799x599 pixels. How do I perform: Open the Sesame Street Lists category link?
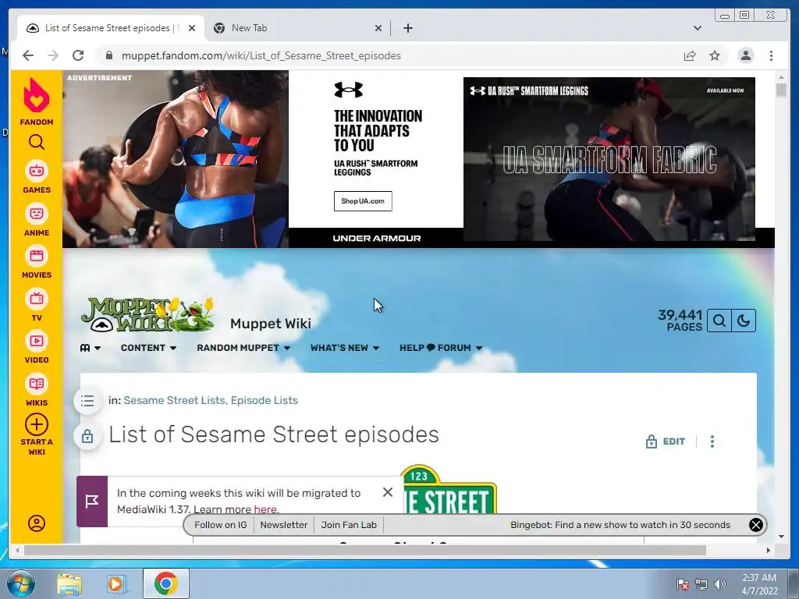[x=174, y=400]
